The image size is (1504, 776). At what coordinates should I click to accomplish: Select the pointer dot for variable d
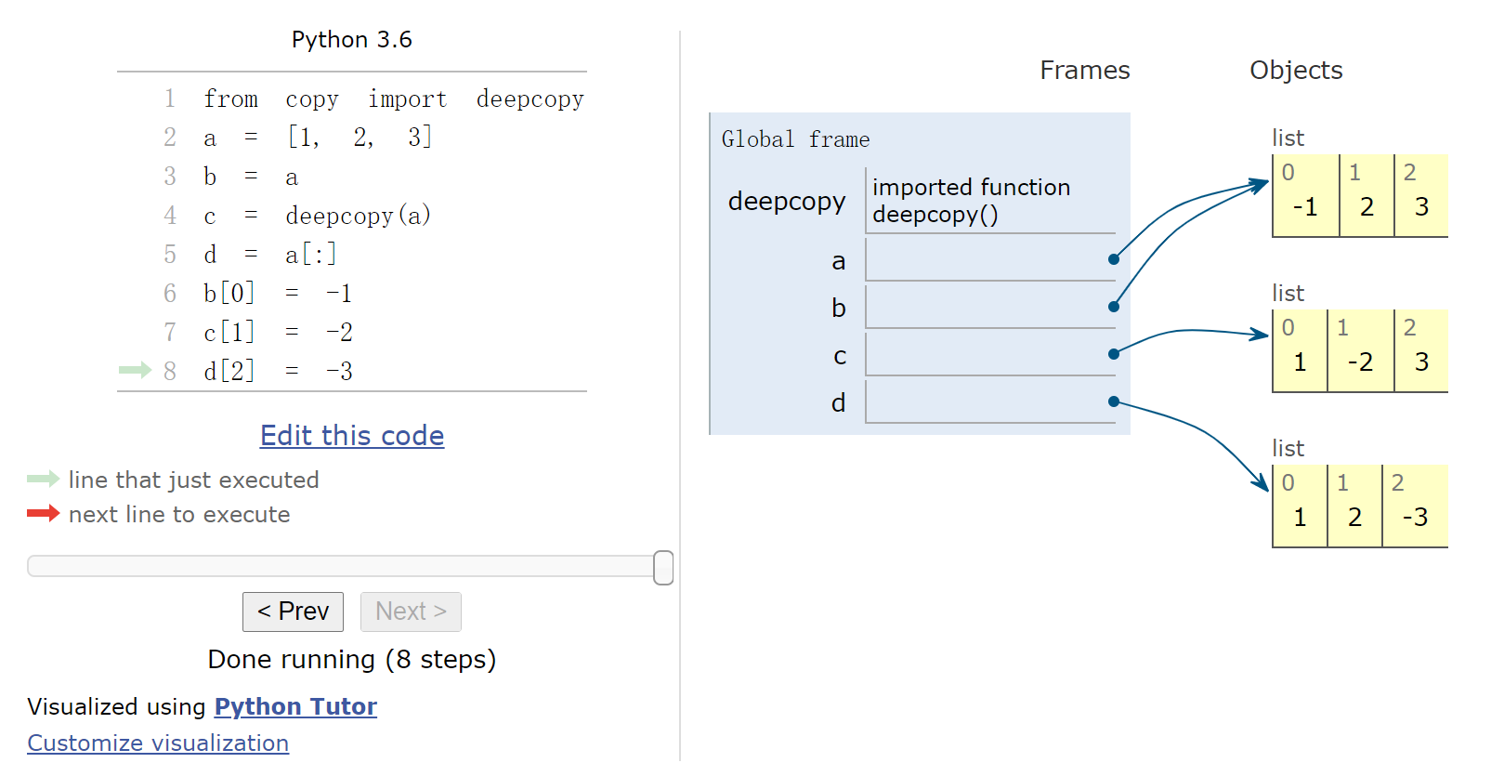[x=1113, y=401]
